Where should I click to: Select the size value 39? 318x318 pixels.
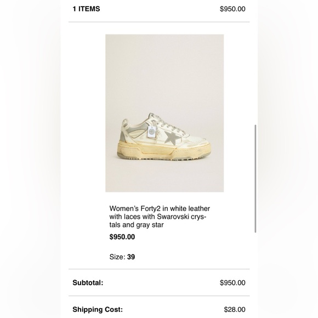coord(131,257)
